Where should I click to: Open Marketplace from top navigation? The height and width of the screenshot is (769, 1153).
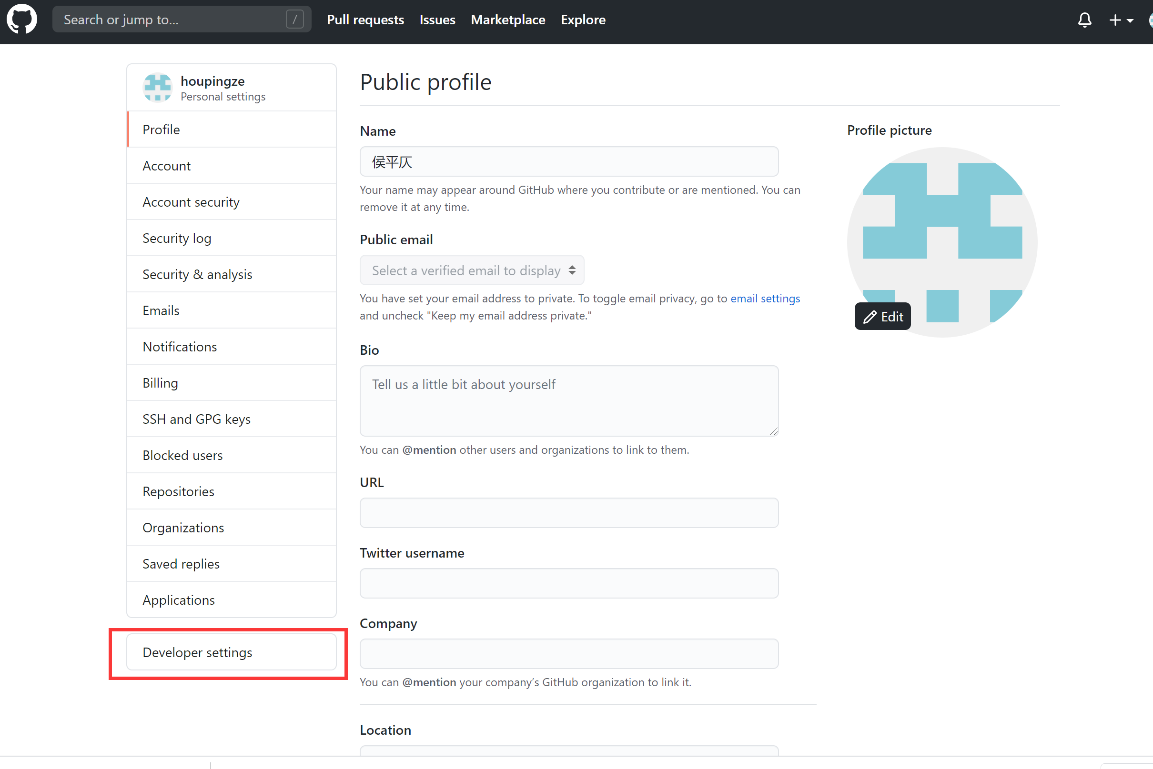(507, 20)
